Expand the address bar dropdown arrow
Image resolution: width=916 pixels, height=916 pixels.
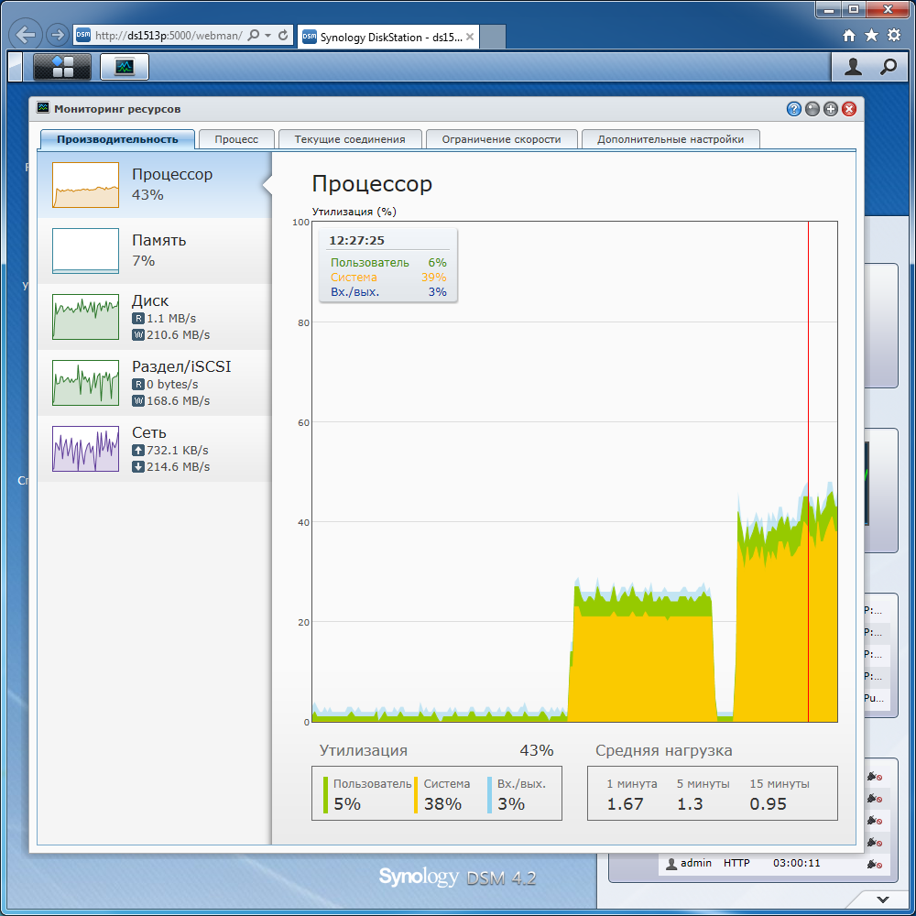(268, 36)
